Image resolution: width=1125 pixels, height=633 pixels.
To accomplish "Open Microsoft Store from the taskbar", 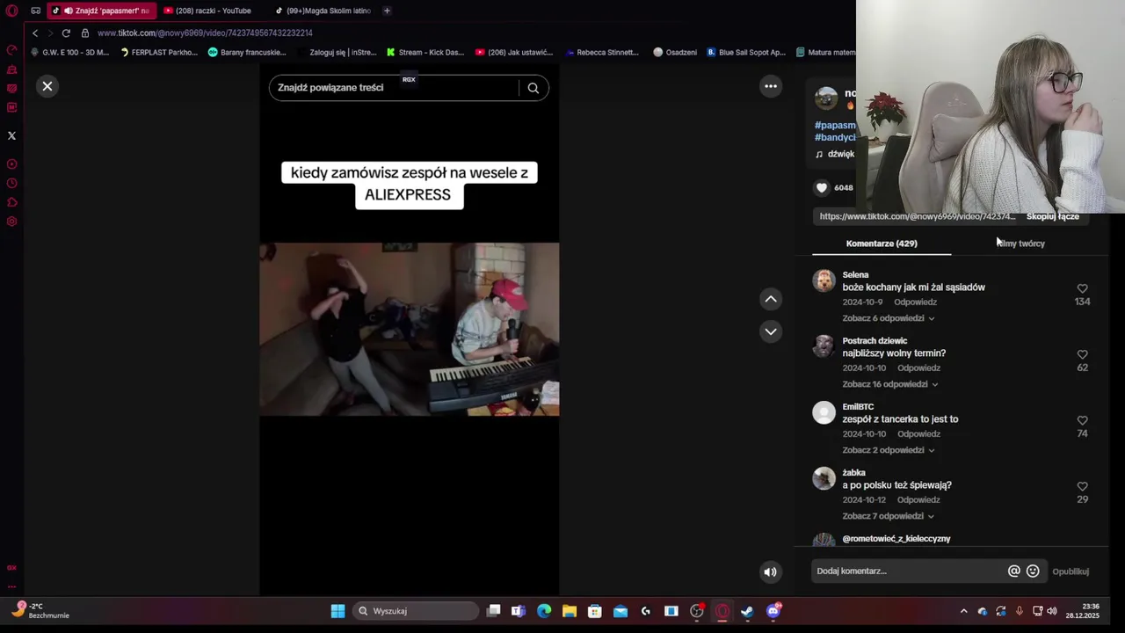I will 595,611.
